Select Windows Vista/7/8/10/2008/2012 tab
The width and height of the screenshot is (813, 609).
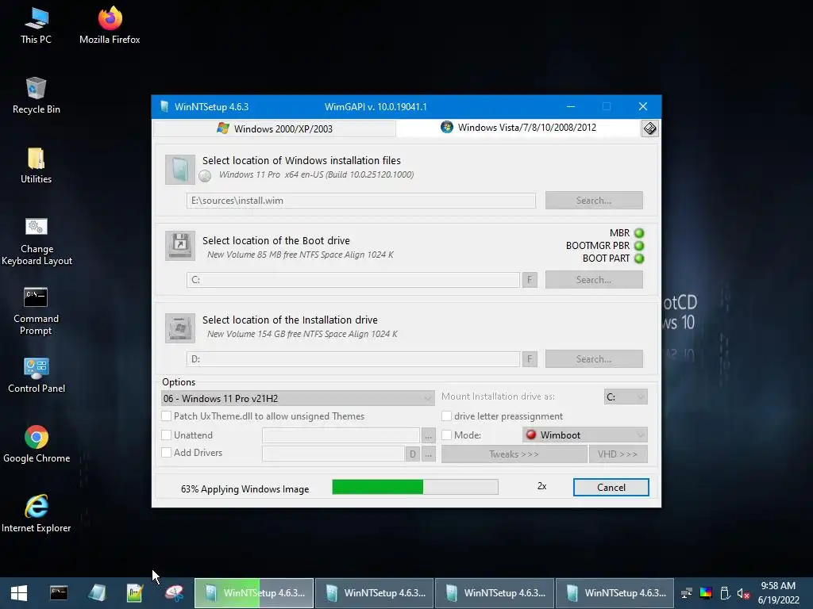[x=518, y=128]
